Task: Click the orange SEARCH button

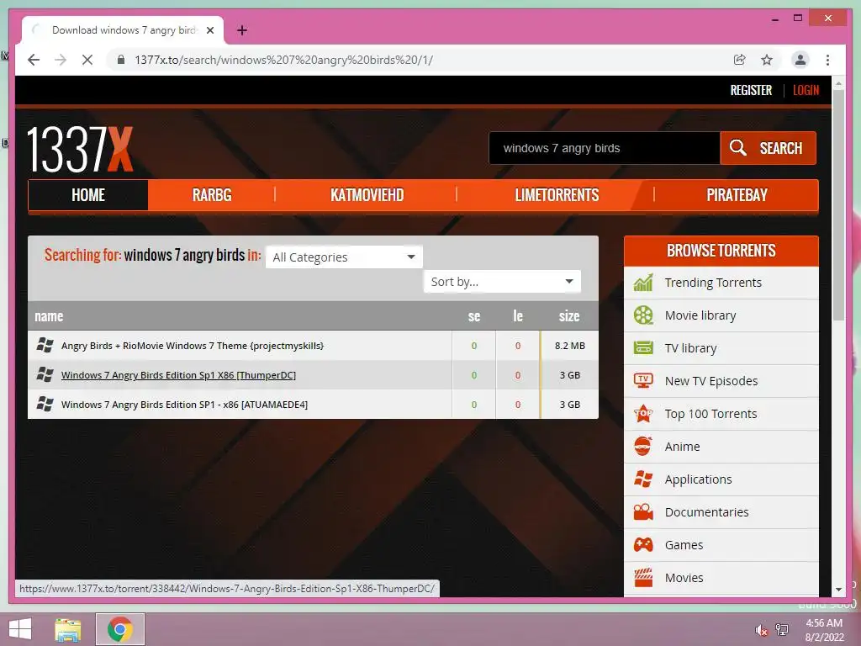Action: pyautogui.click(x=769, y=148)
